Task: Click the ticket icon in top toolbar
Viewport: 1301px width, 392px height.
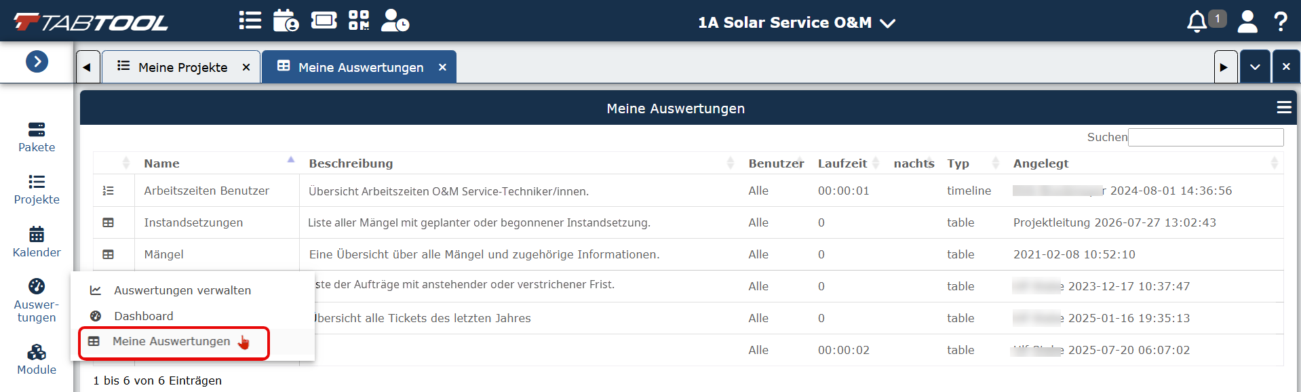Action: point(324,20)
